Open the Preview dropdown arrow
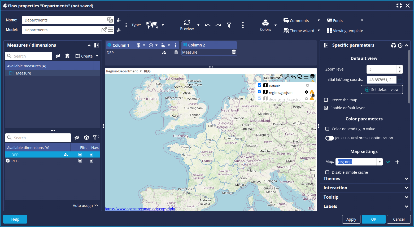 pyautogui.click(x=198, y=25)
